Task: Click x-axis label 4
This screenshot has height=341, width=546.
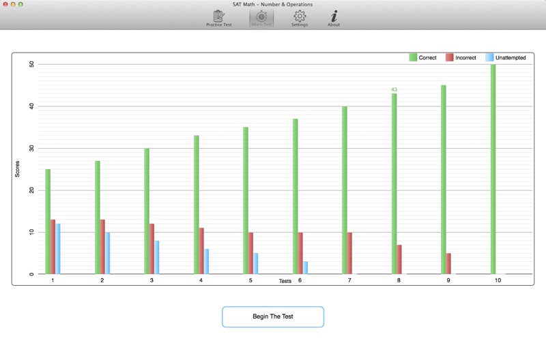Action: coord(201,280)
